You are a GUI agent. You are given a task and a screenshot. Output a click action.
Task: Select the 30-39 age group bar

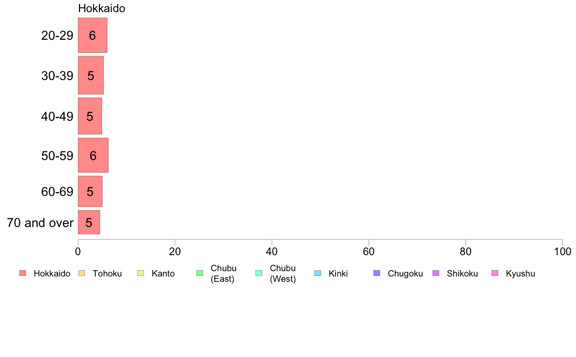click(91, 75)
